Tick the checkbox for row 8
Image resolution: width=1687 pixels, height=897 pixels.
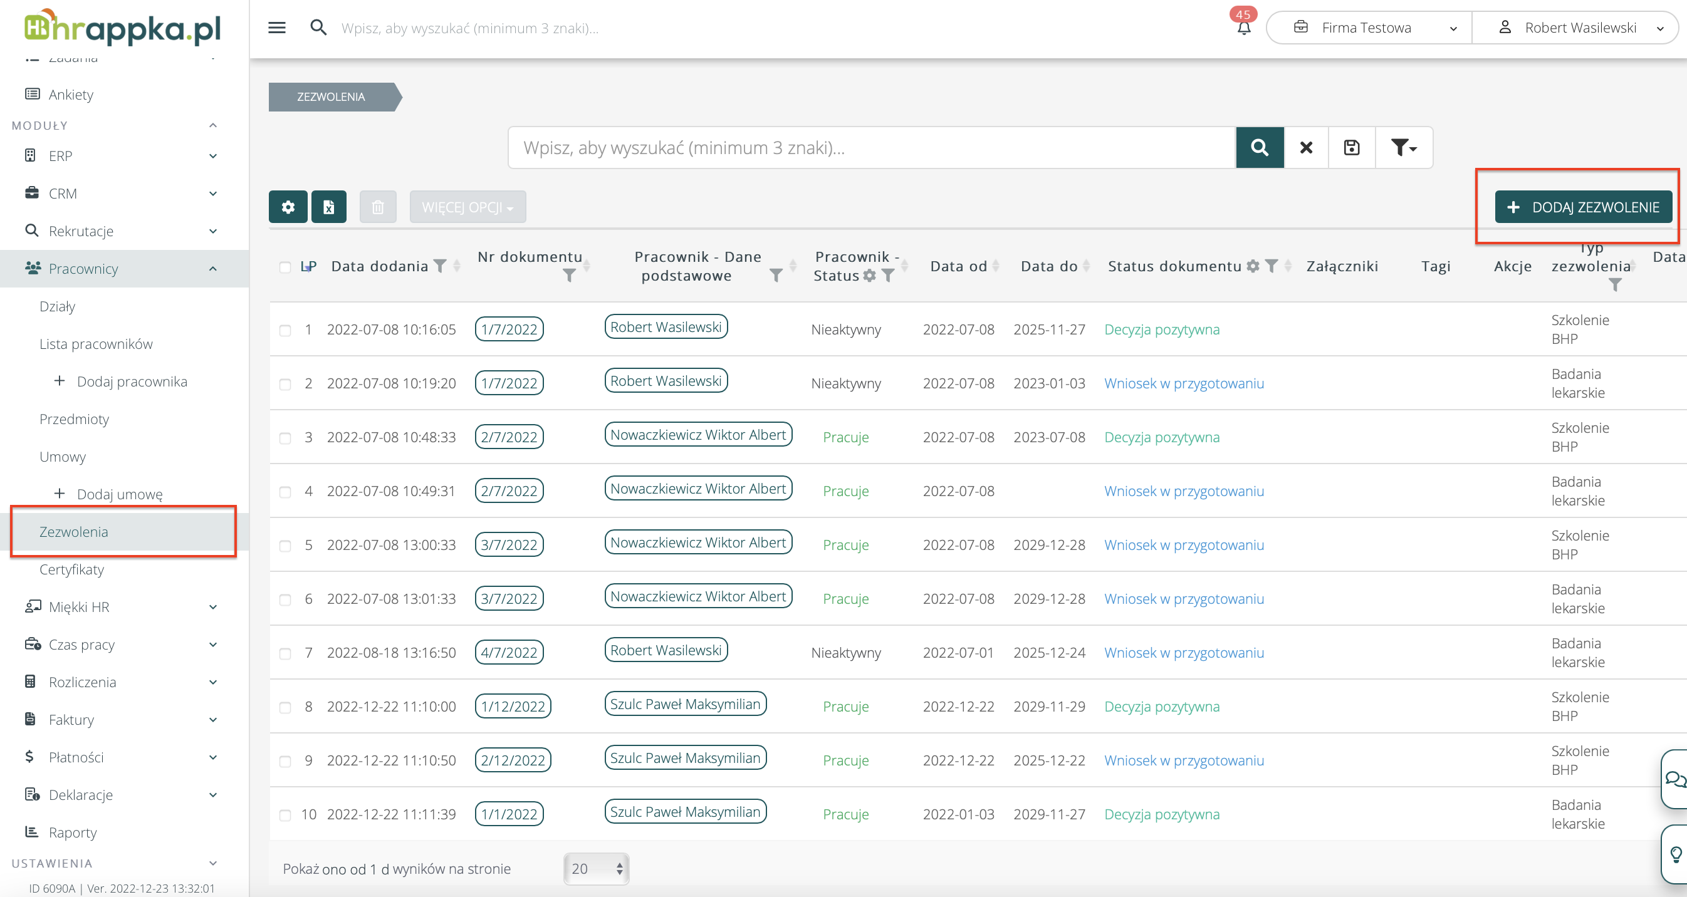(285, 707)
